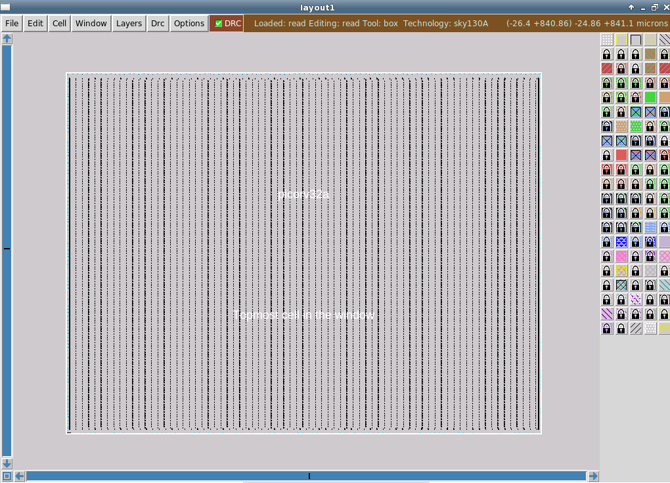Open the window menu icon in title bar

coord(5,7)
